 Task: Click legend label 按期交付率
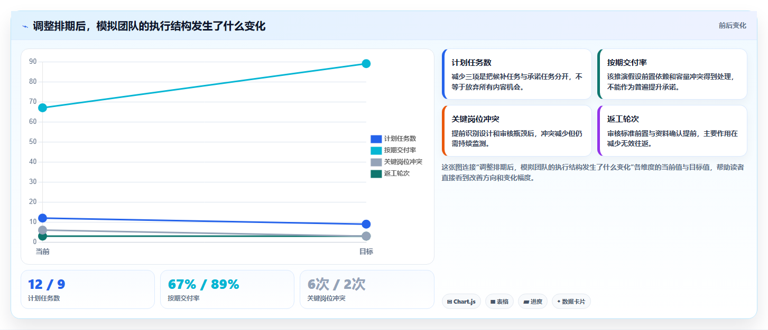pos(400,150)
